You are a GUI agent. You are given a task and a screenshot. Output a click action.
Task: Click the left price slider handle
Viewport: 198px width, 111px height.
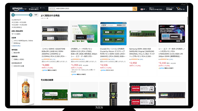point(13,15)
